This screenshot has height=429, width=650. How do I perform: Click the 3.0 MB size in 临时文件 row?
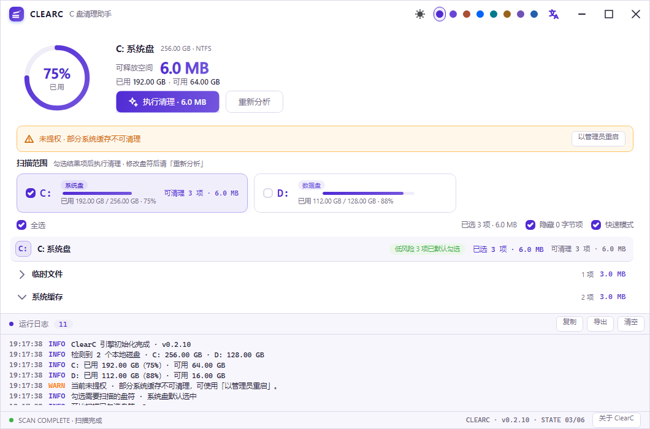613,274
